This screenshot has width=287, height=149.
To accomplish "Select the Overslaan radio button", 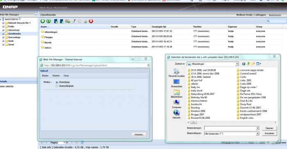I will coord(57,82).
